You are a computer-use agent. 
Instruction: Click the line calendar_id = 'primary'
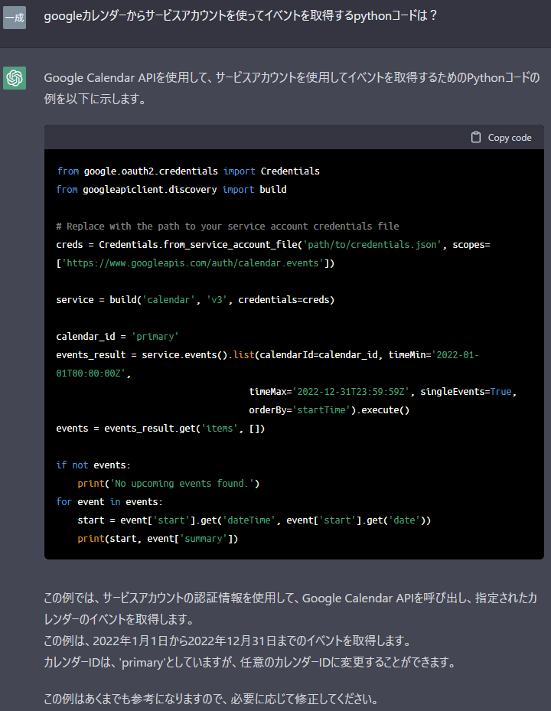117,337
